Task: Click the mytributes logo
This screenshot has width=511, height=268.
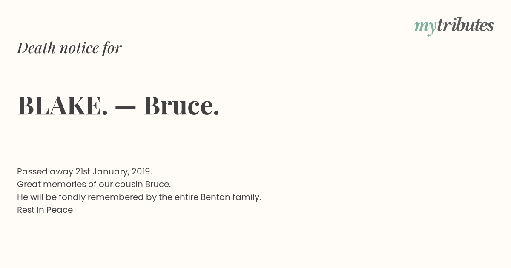Action: 454,26
